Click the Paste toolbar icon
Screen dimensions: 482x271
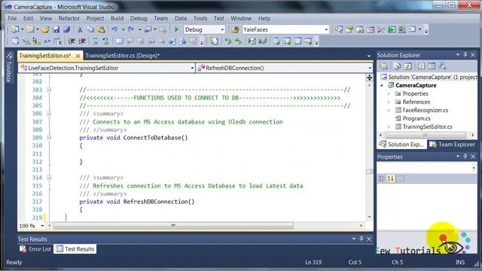coord(101,29)
